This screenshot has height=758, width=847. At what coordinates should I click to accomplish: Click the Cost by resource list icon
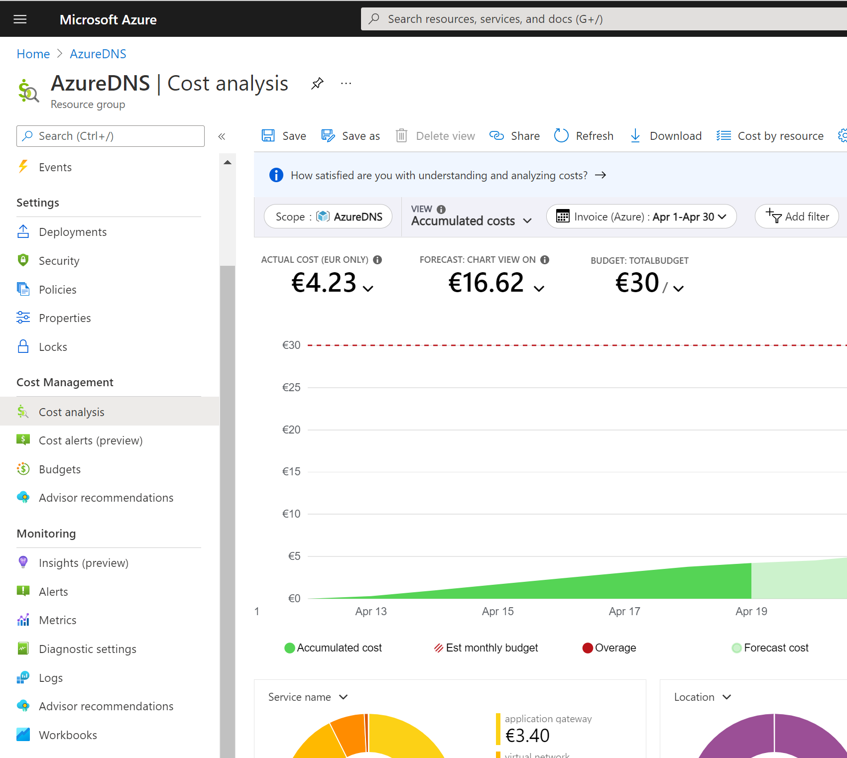[x=724, y=135]
